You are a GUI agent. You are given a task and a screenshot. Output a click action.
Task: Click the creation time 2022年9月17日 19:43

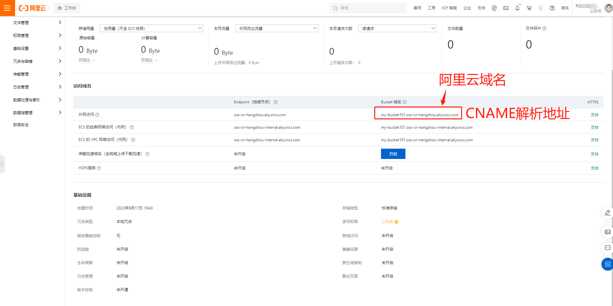point(135,208)
